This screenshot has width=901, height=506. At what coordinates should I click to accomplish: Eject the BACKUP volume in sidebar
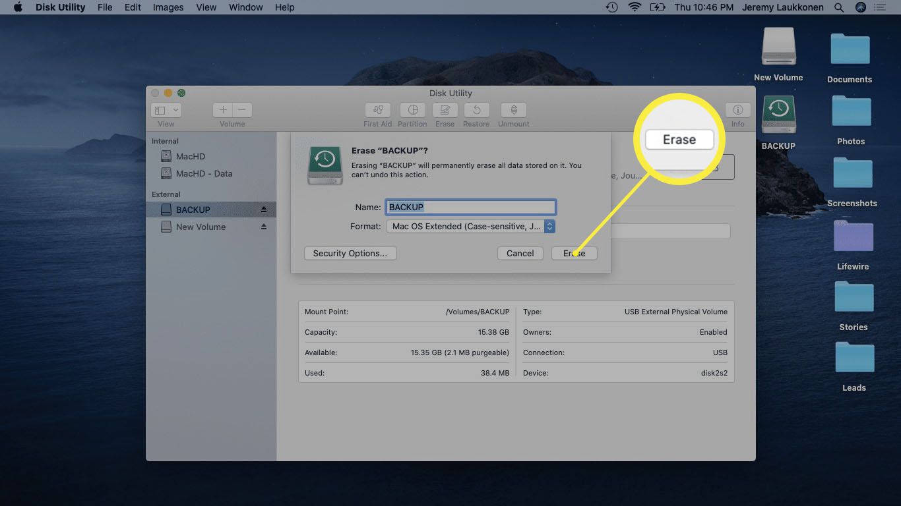pos(264,210)
